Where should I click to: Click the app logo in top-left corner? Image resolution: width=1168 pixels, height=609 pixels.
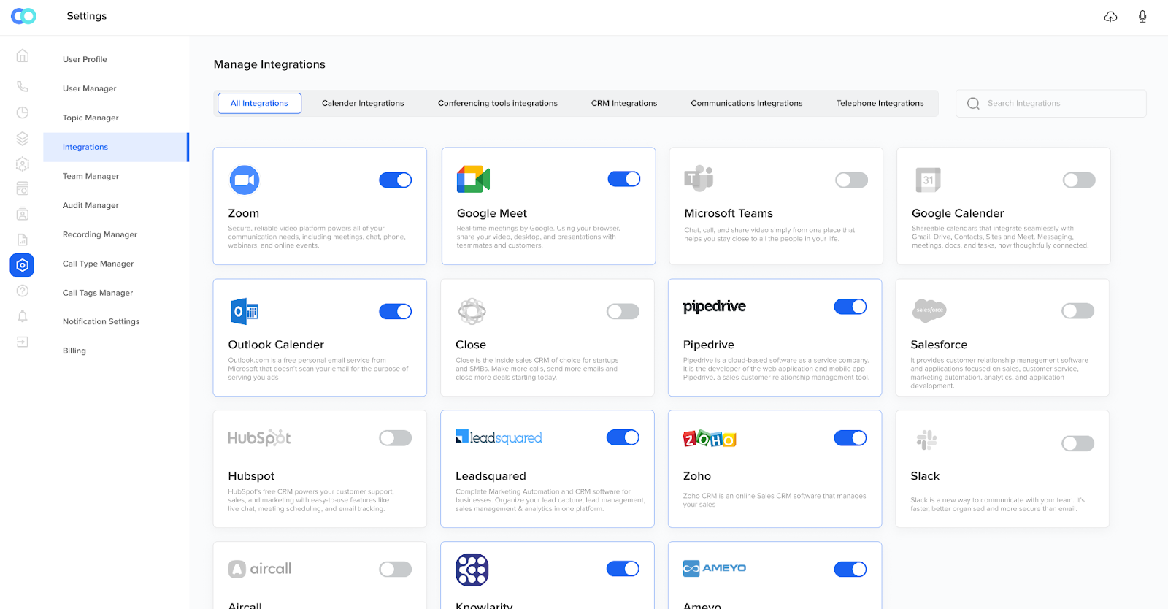tap(23, 16)
